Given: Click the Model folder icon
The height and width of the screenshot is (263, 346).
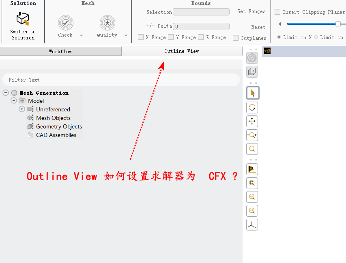Looking at the screenshot, I should pos(22,101).
